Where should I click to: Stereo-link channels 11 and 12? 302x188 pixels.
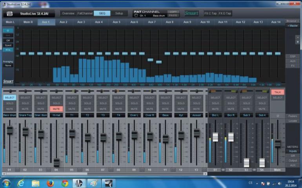coord(173,170)
